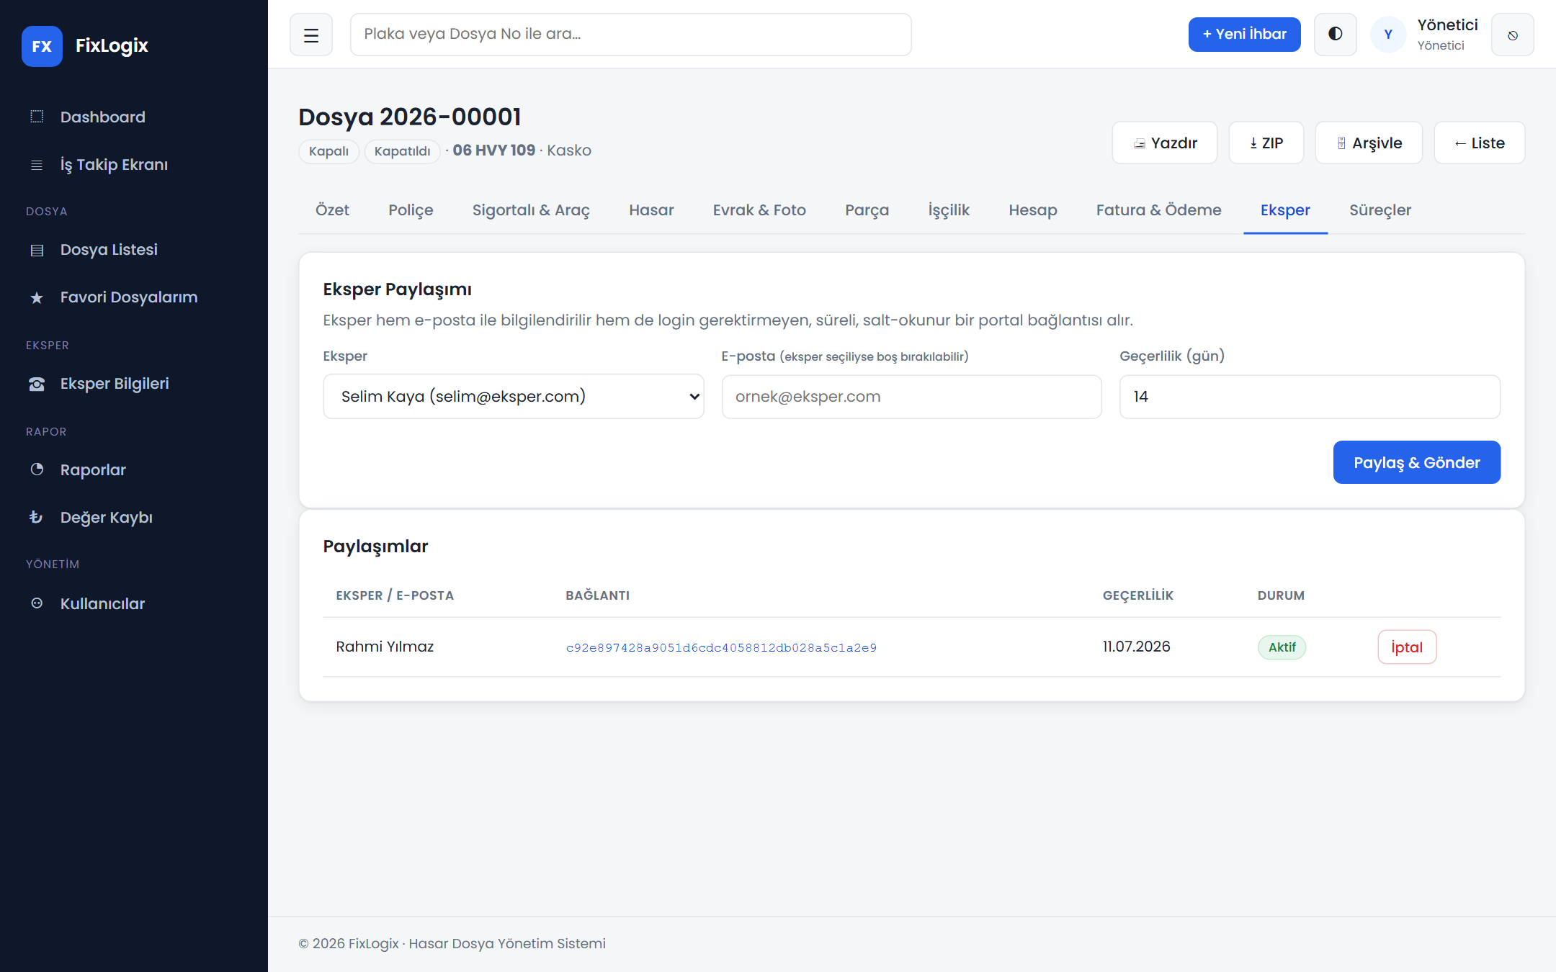Viewport: 1556px width, 972px height.
Task: Cancel Rahmi Yılmaz share with İptal
Action: tap(1407, 647)
